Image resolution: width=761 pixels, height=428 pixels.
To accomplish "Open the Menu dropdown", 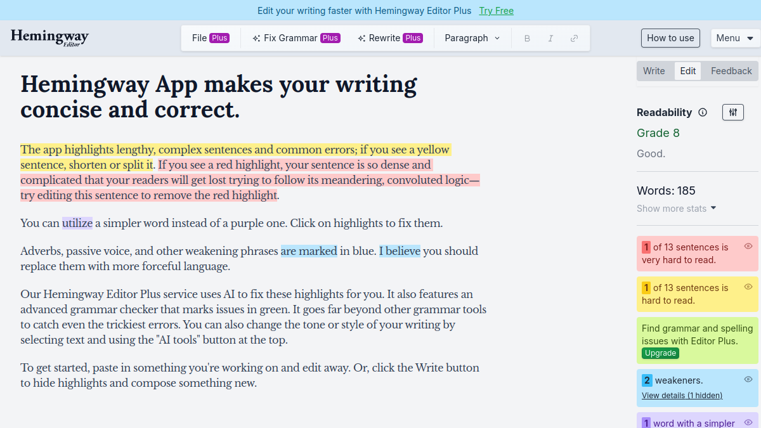I will (735, 38).
